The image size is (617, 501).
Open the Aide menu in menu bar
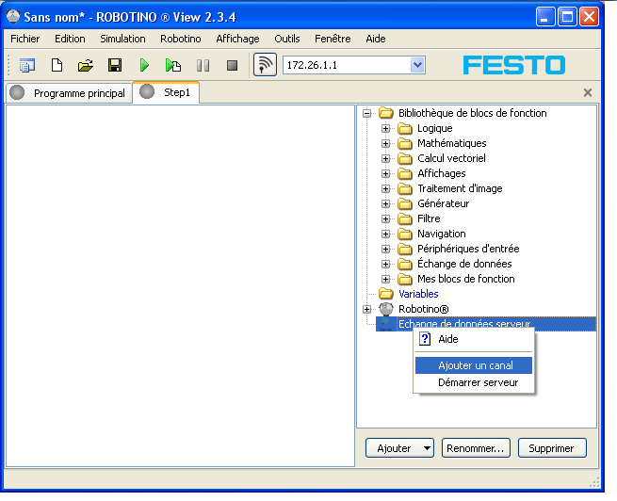pyautogui.click(x=376, y=39)
